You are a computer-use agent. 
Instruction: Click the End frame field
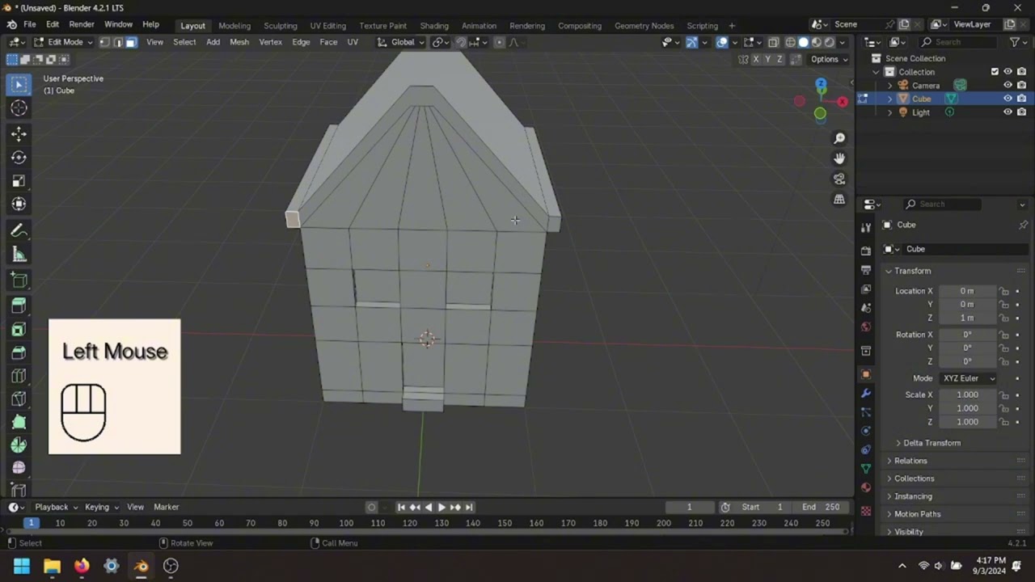(820, 507)
